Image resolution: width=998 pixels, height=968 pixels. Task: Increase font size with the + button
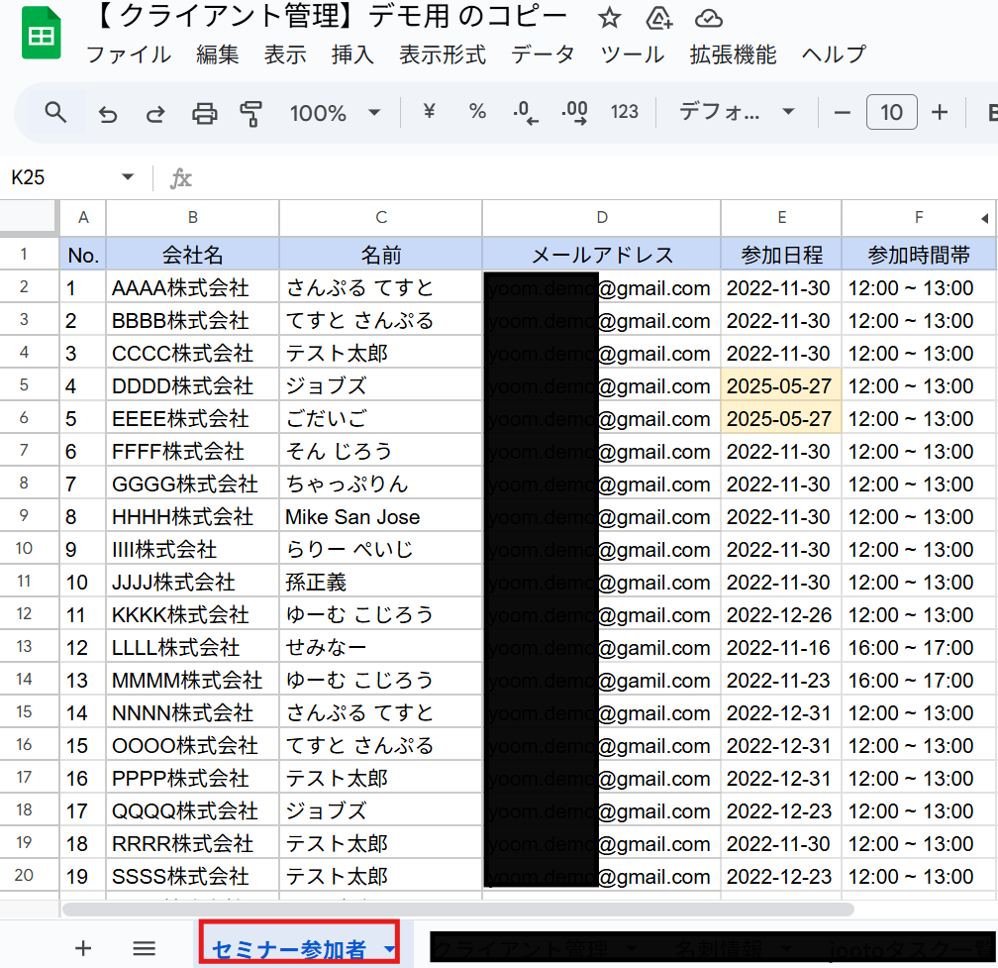pyautogui.click(x=939, y=112)
